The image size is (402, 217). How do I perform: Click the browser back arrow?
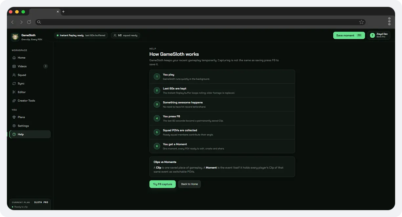tap(12, 22)
